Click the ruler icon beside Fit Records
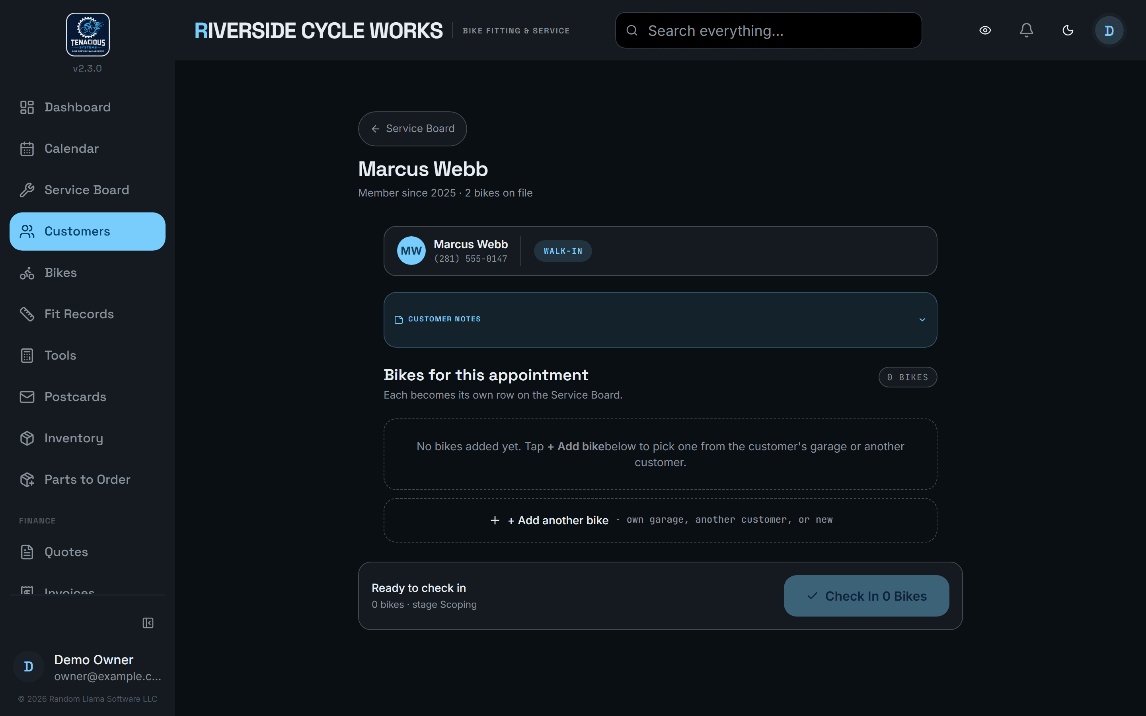The image size is (1146, 716). point(27,314)
